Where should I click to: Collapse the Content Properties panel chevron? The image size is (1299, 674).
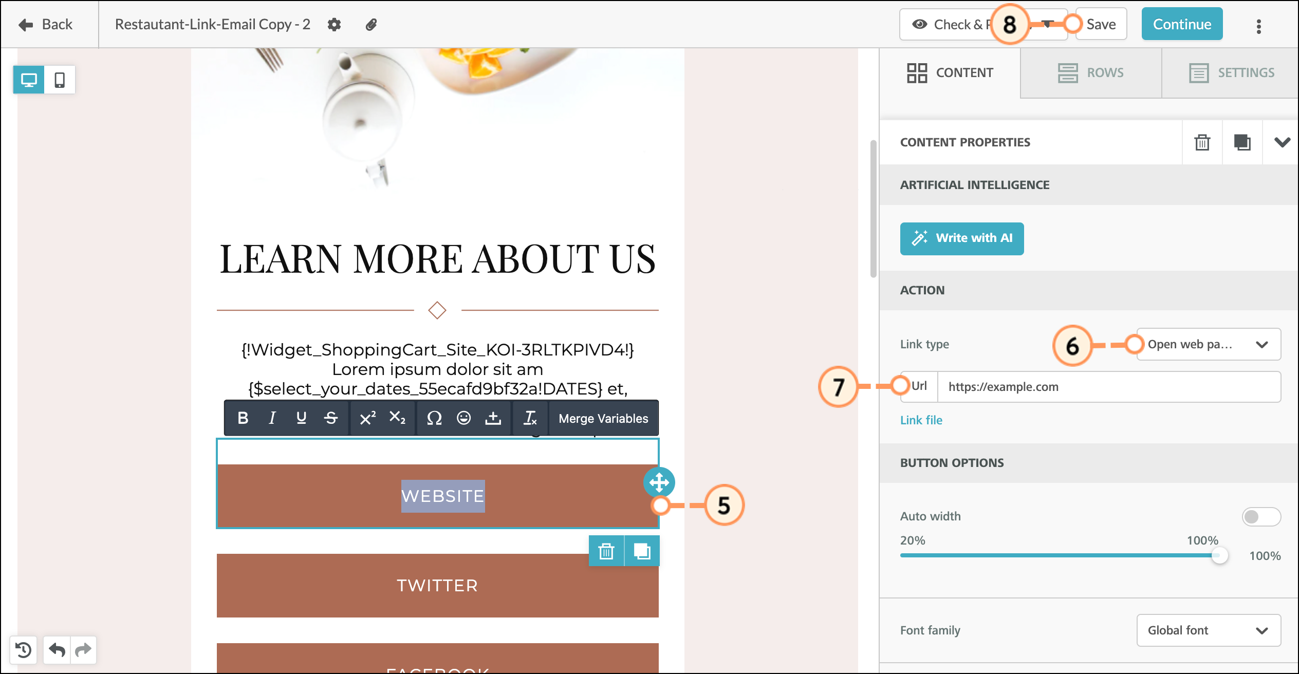[x=1282, y=142]
